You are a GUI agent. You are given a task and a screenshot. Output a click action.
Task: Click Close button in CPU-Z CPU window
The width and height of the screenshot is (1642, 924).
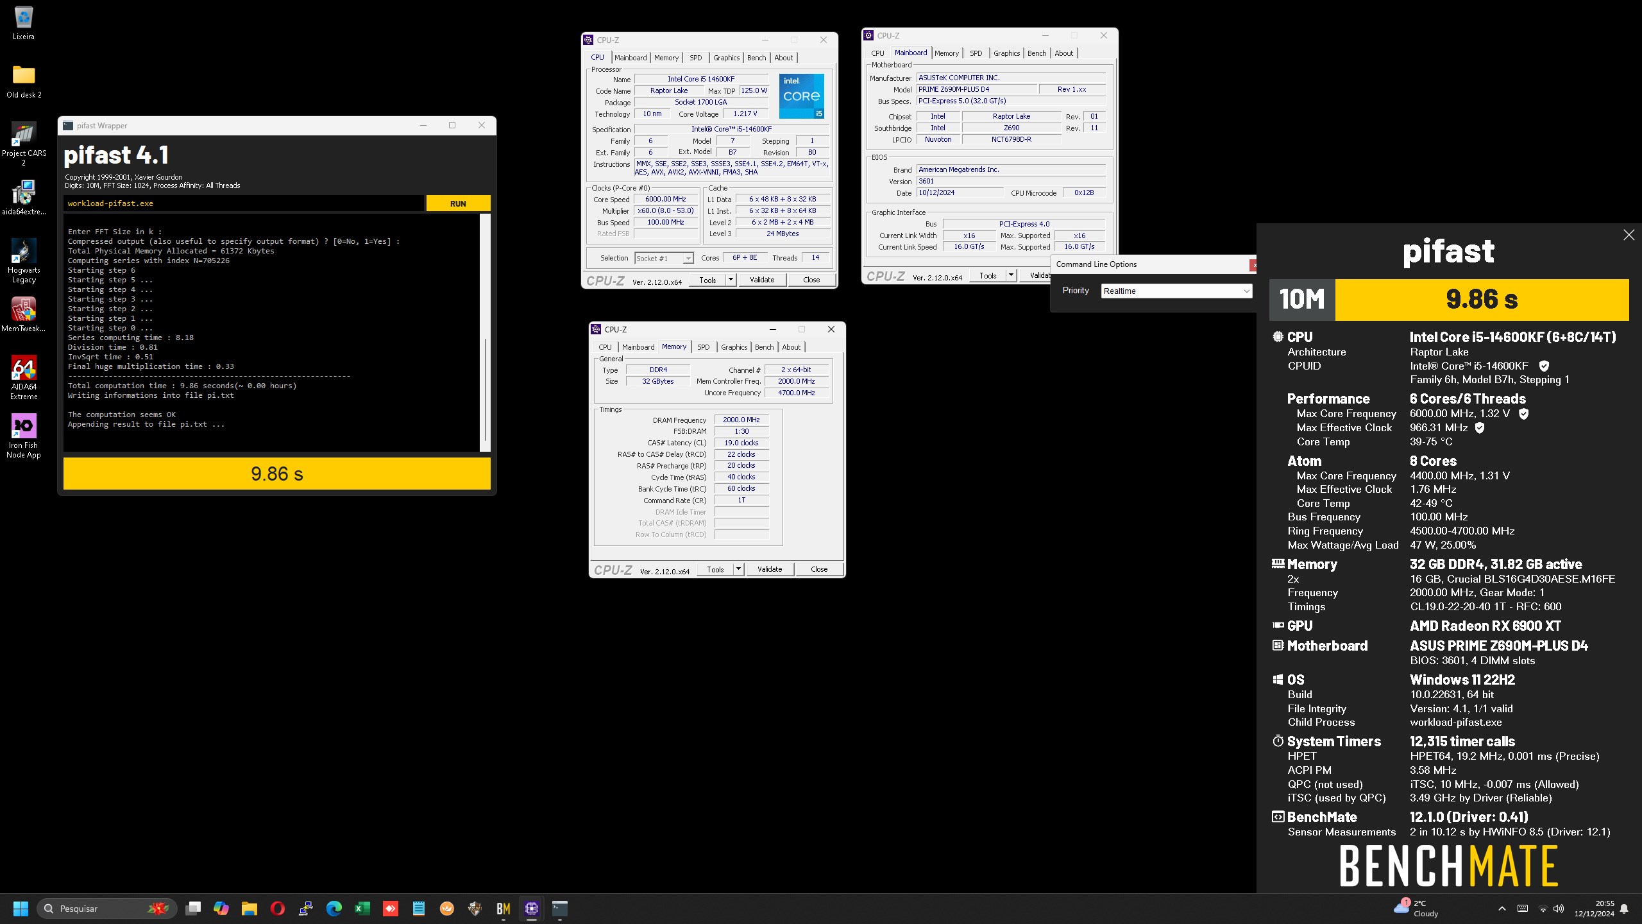point(811,280)
